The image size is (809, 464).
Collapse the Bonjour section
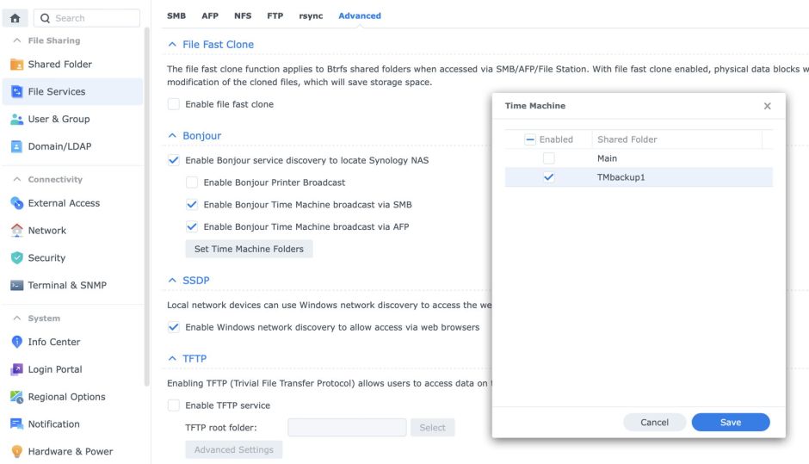pos(173,136)
